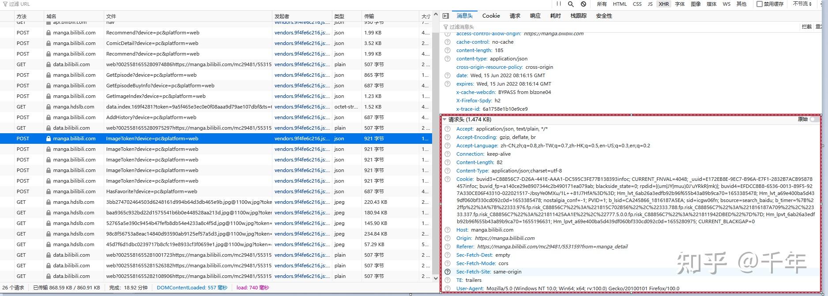Toggle the HTML request type filter

(x=620, y=4)
